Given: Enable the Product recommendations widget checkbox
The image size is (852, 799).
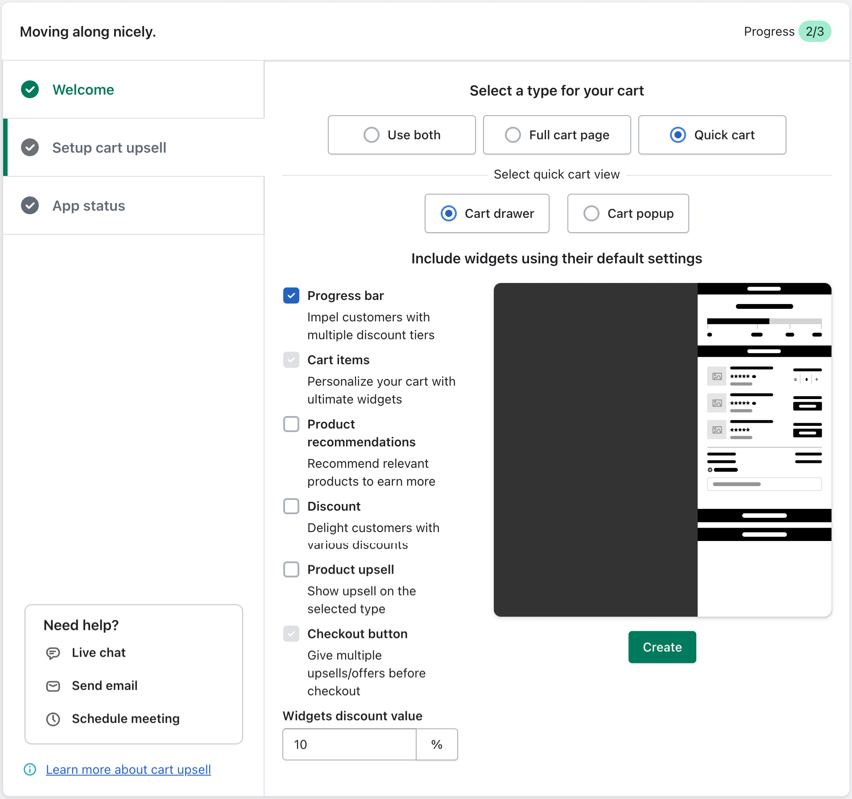Looking at the screenshot, I should [291, 424].
